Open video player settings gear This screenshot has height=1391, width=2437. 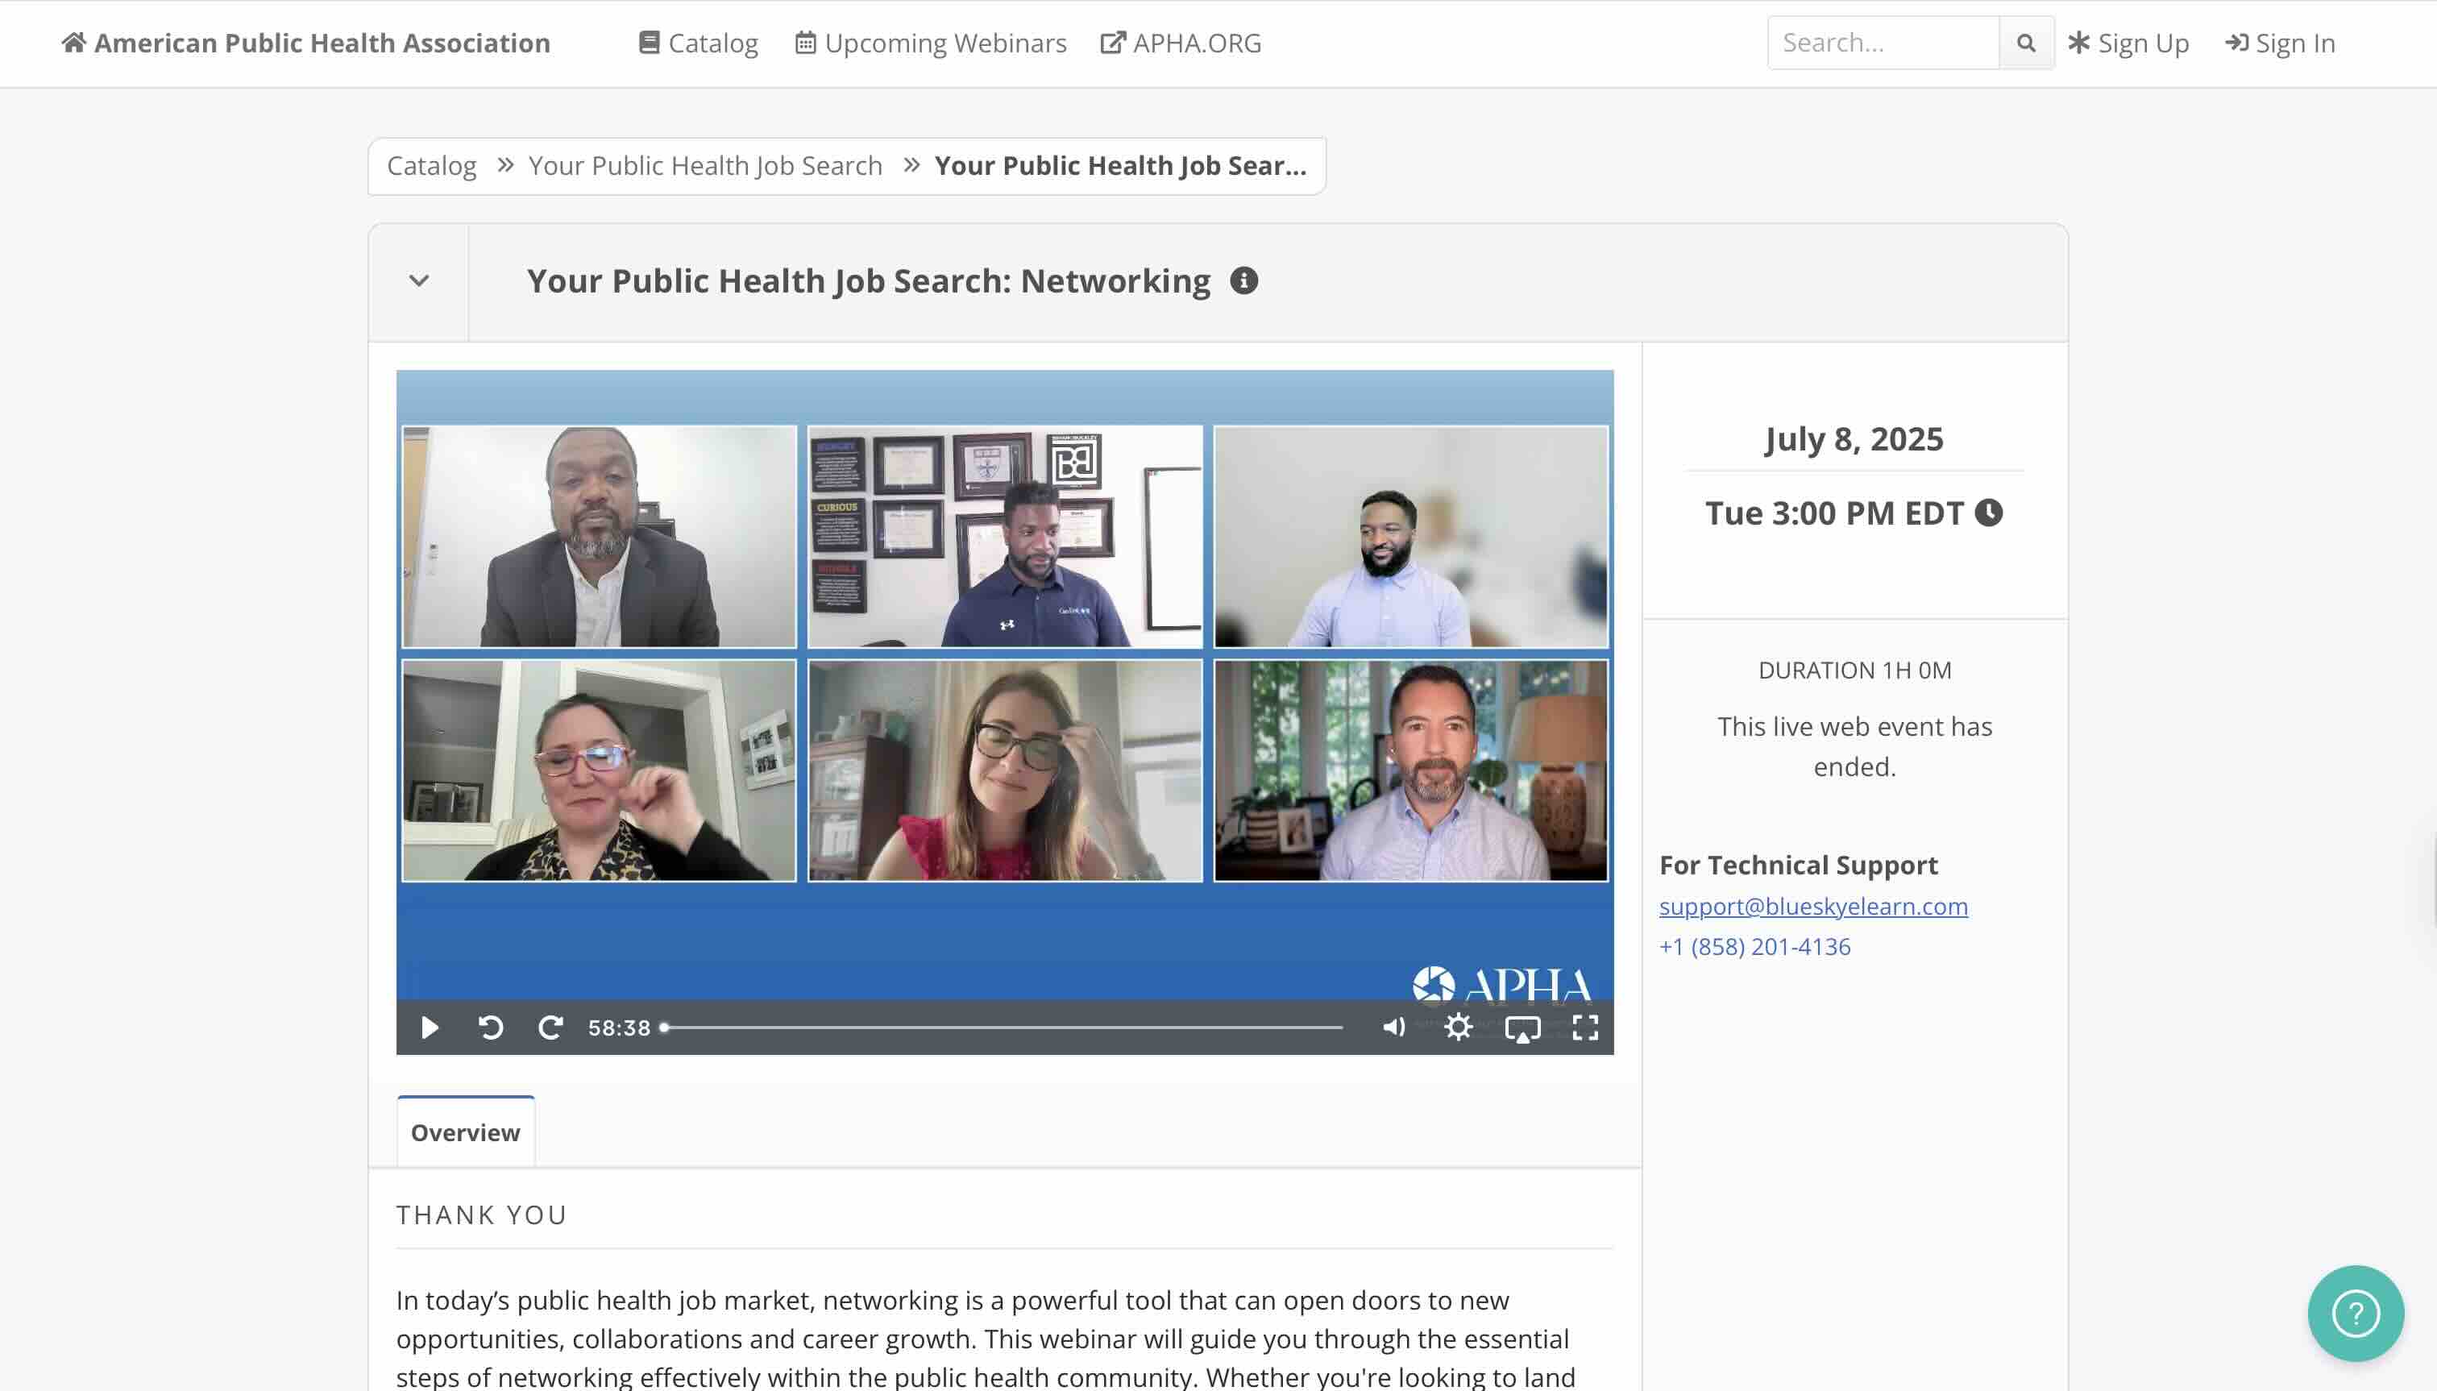click(1458, 1027)
